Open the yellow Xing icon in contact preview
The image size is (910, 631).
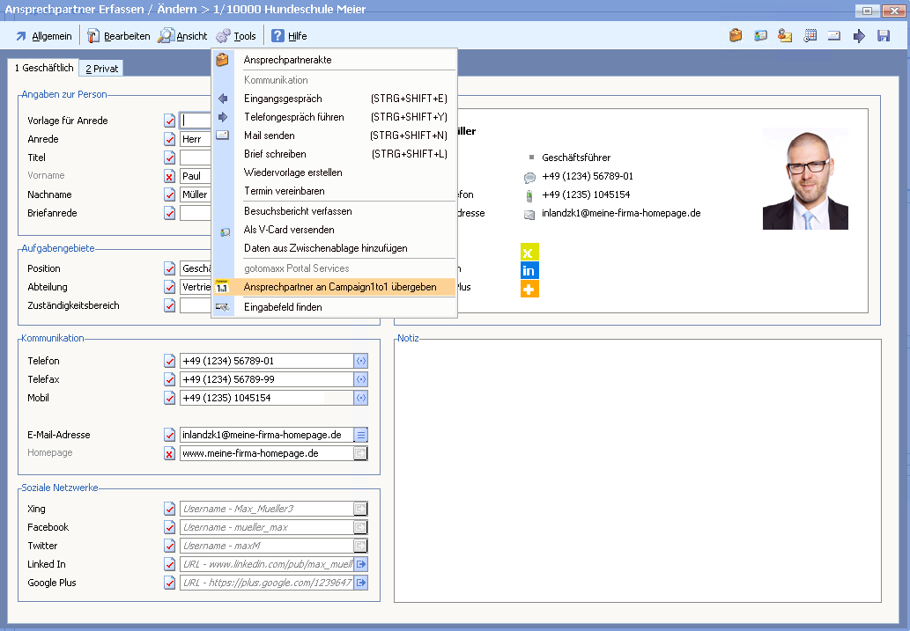(529, 253)
